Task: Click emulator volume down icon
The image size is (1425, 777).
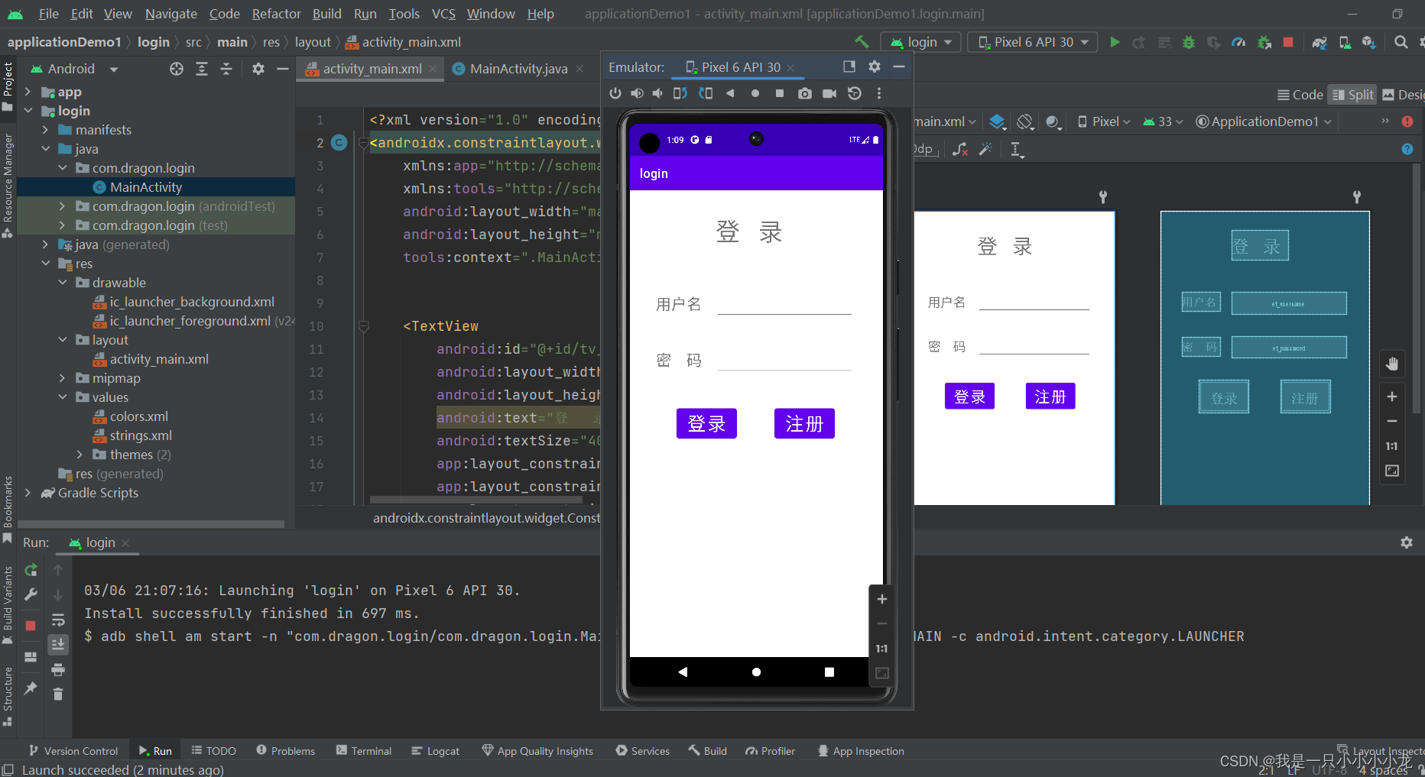Action: tap(657, 93)
